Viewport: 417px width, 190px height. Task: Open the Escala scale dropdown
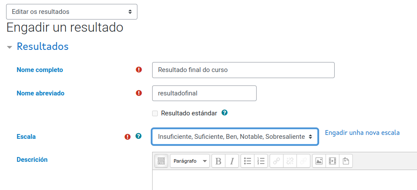[235, 137]
